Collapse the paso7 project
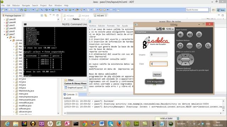Screen dimensions: 227x127 tap(4, 34)
